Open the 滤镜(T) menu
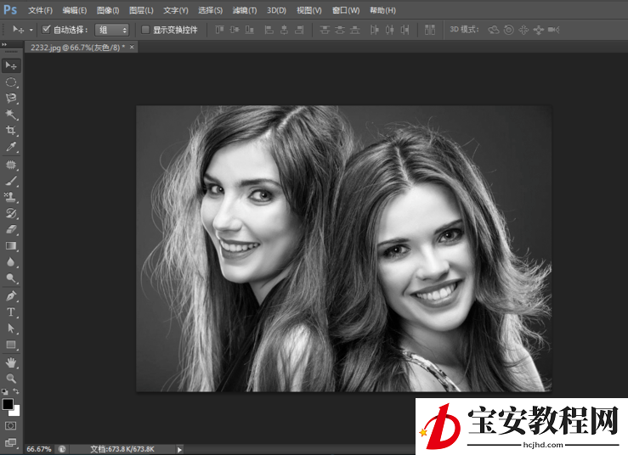The image size is (628, 455). point(244,10)
